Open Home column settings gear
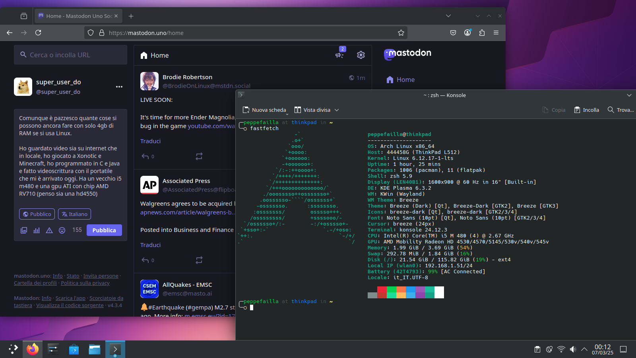 tap(361, 55)
